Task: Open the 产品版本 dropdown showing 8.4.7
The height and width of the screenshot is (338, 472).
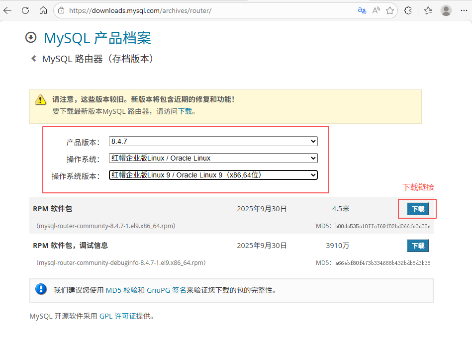Action: coord(213,141)
